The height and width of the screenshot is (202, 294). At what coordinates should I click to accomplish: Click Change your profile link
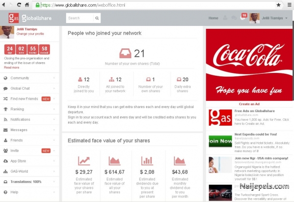30,34
